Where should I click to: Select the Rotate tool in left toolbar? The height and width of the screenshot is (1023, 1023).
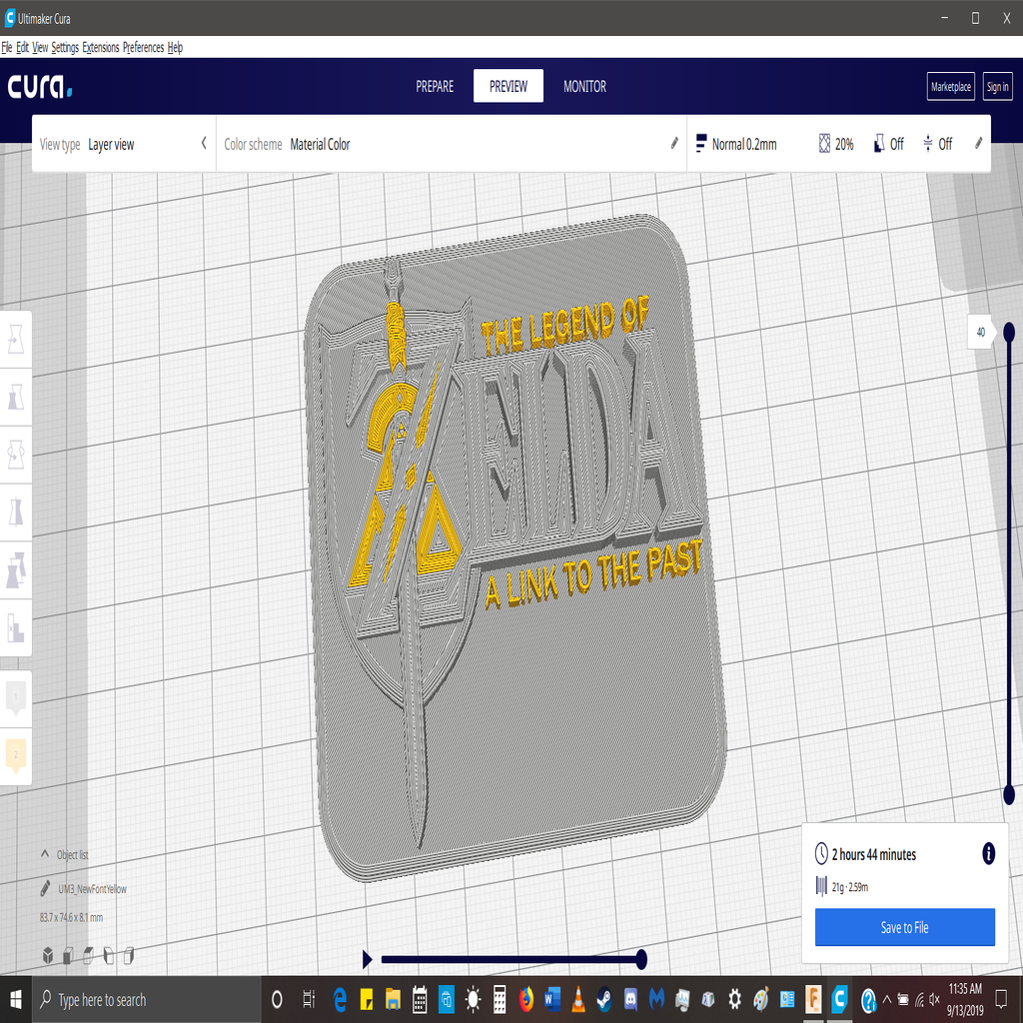tap(15, 455)
